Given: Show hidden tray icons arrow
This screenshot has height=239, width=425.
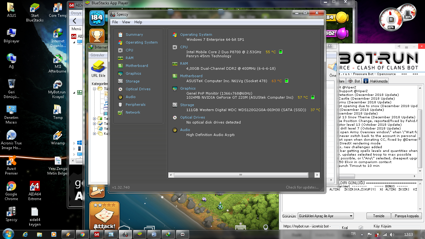Looking at the screenshot, I should [x=362, y=234].
